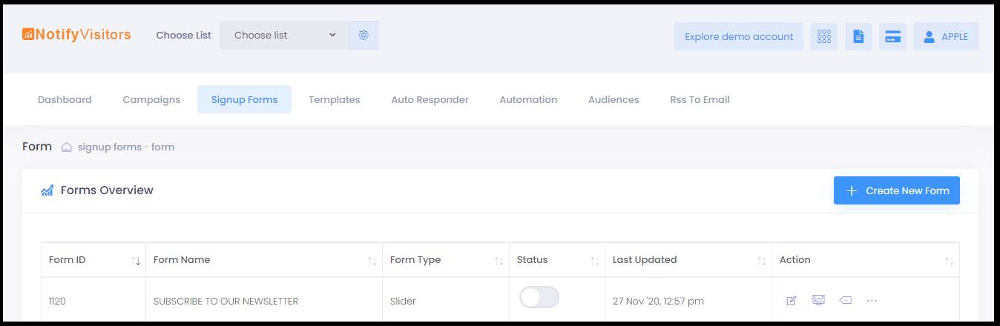Open the Rss To Email tab
Screen dimensions: 1000x326
pos(700,99)
